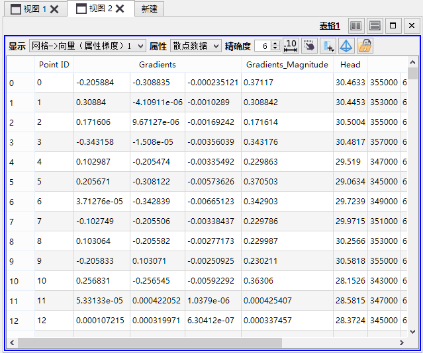Click the export spreadsheet folder icon

(365, 46)
